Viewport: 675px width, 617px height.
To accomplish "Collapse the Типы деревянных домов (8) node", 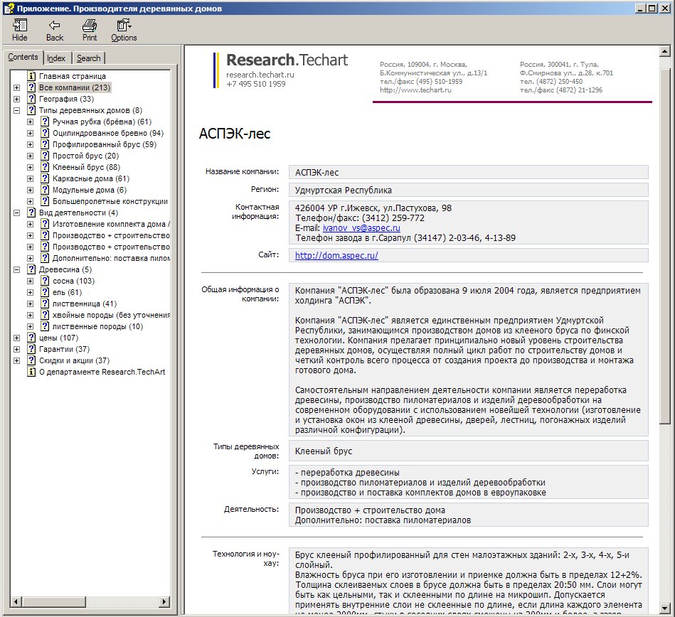I will [16, 111].
